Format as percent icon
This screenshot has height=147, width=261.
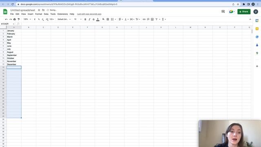(x=39, y=19)
